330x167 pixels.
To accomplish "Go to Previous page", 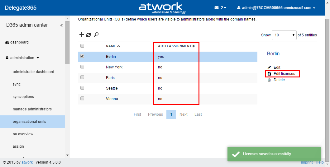I will pyautogui.click(x=155, y=114).
